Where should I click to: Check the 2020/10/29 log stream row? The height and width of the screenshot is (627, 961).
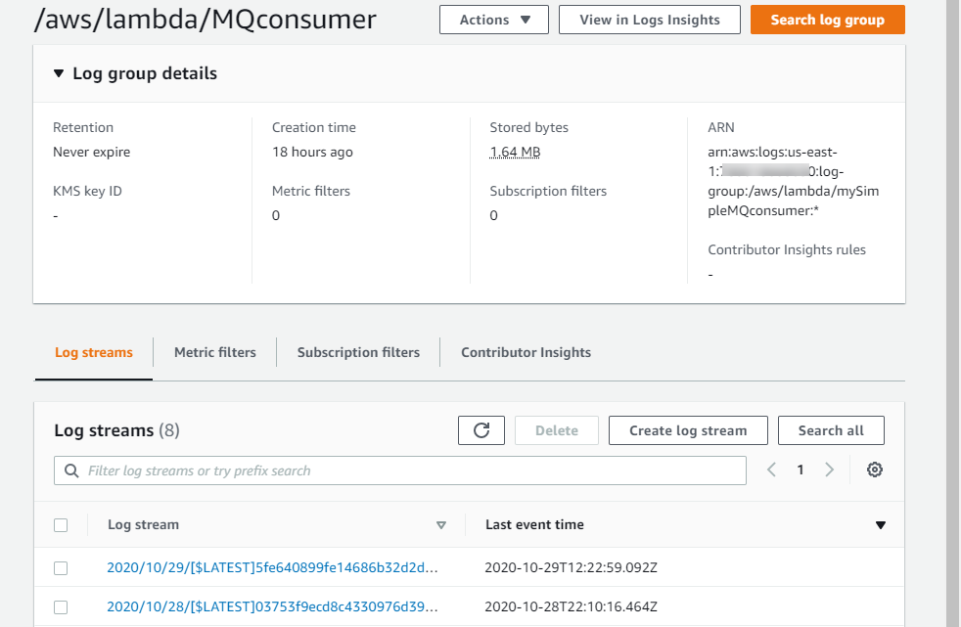pyautogui.click(x=61, y=568)
